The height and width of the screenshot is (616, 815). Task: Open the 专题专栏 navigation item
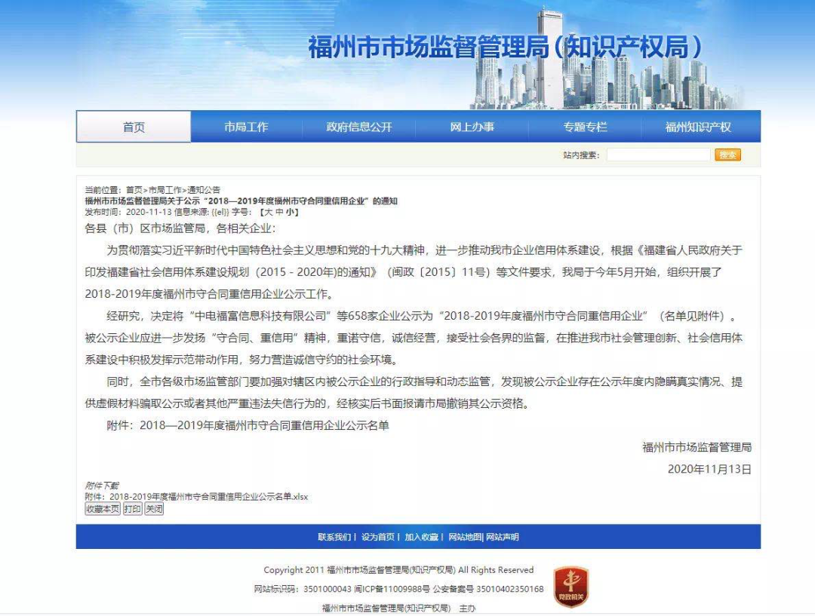tap(585, 127)
